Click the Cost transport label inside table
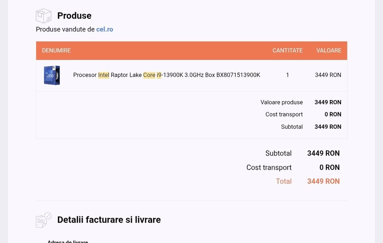383x243 pixels. pyautogui.click(x=284, y=115)
